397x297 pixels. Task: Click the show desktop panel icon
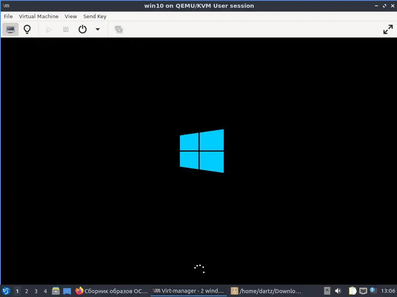[x=67, y=291]
